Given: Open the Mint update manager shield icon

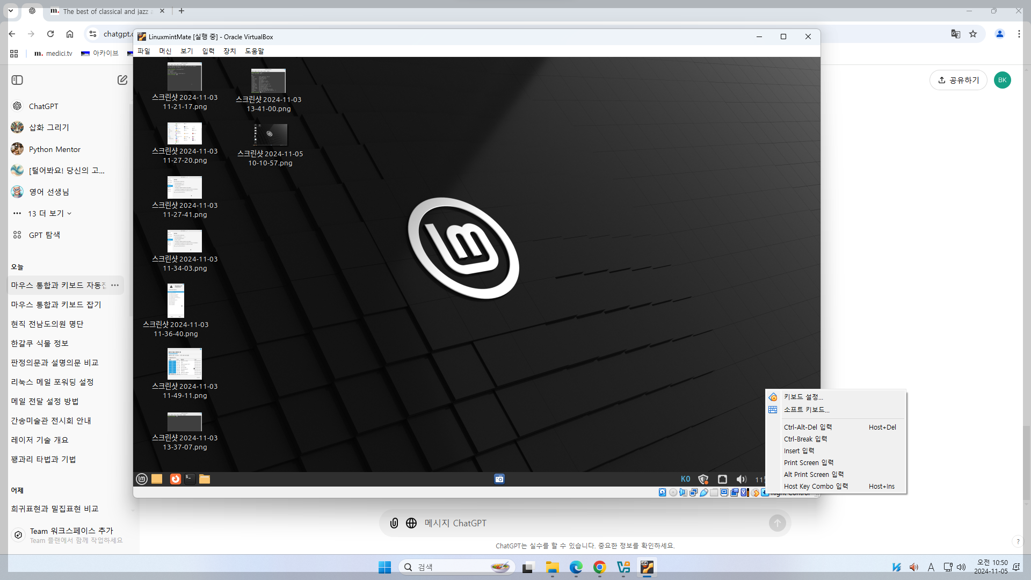Looking at the screenshot, I should (x=703, y=479).
